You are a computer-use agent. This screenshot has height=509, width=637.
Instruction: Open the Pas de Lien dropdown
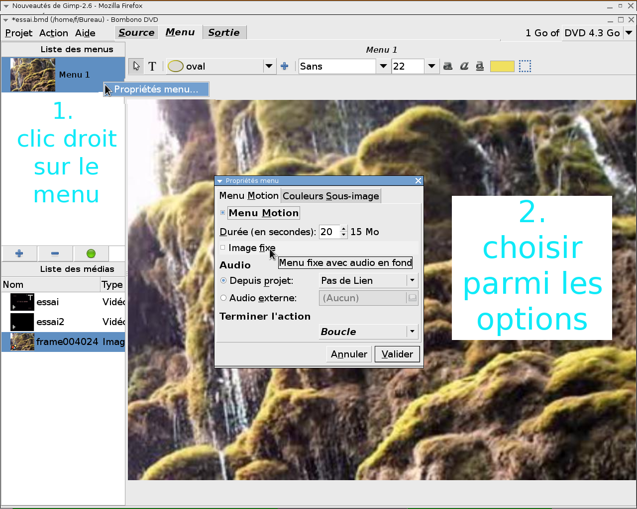click(368, 280)
